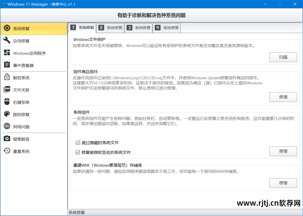Toggle 跳过隐藏的系统文件 checkbox
Viewport: 303px width, 216px height.
78,143
